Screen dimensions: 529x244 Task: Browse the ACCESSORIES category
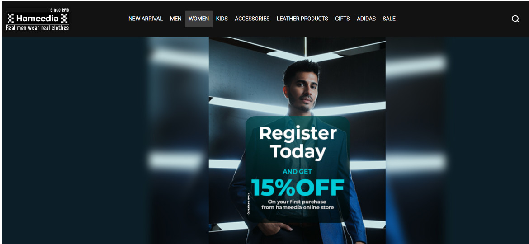[x=252, y=19]
